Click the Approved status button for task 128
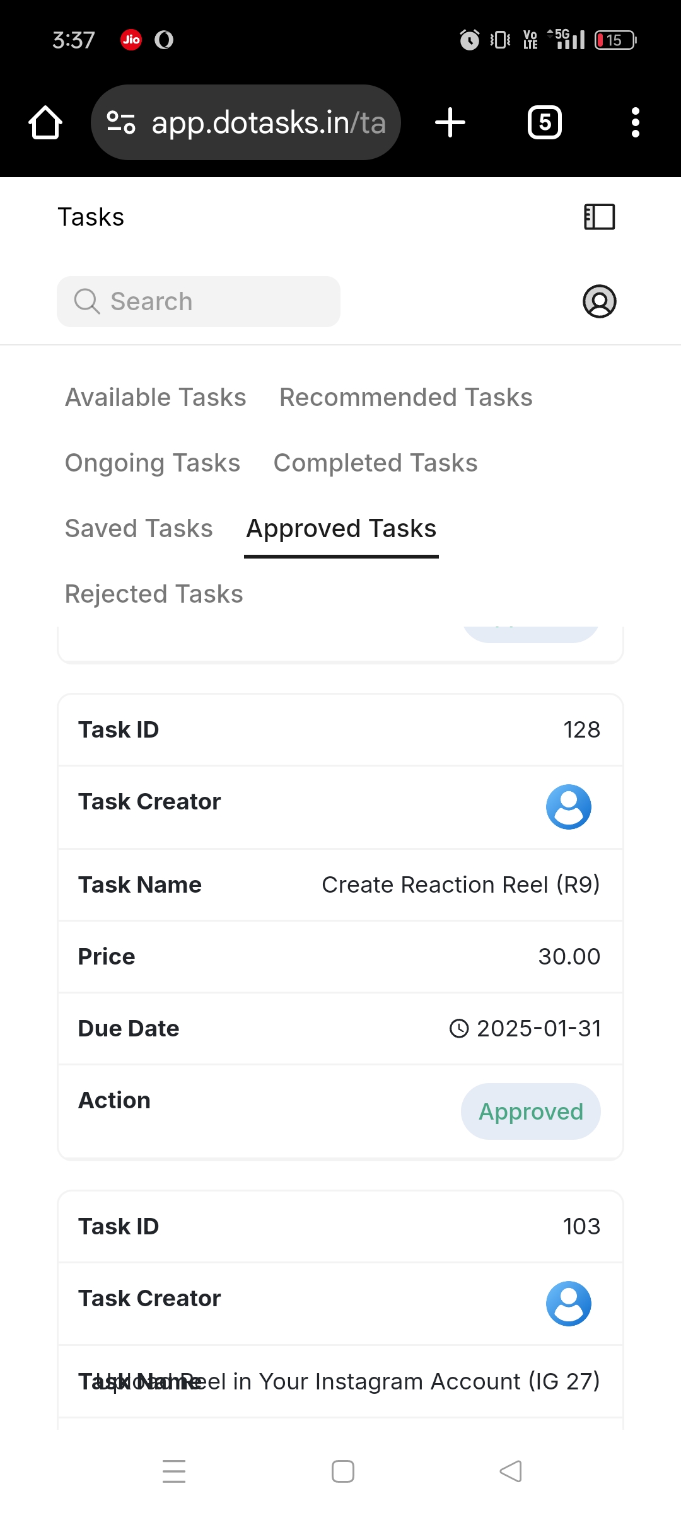Viewport: 681px width, 1513px height. pyautogui.click(x=531, y=1111)
